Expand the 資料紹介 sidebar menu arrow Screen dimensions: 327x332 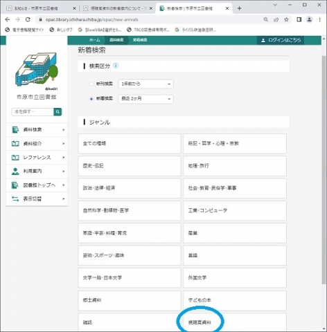64,144
